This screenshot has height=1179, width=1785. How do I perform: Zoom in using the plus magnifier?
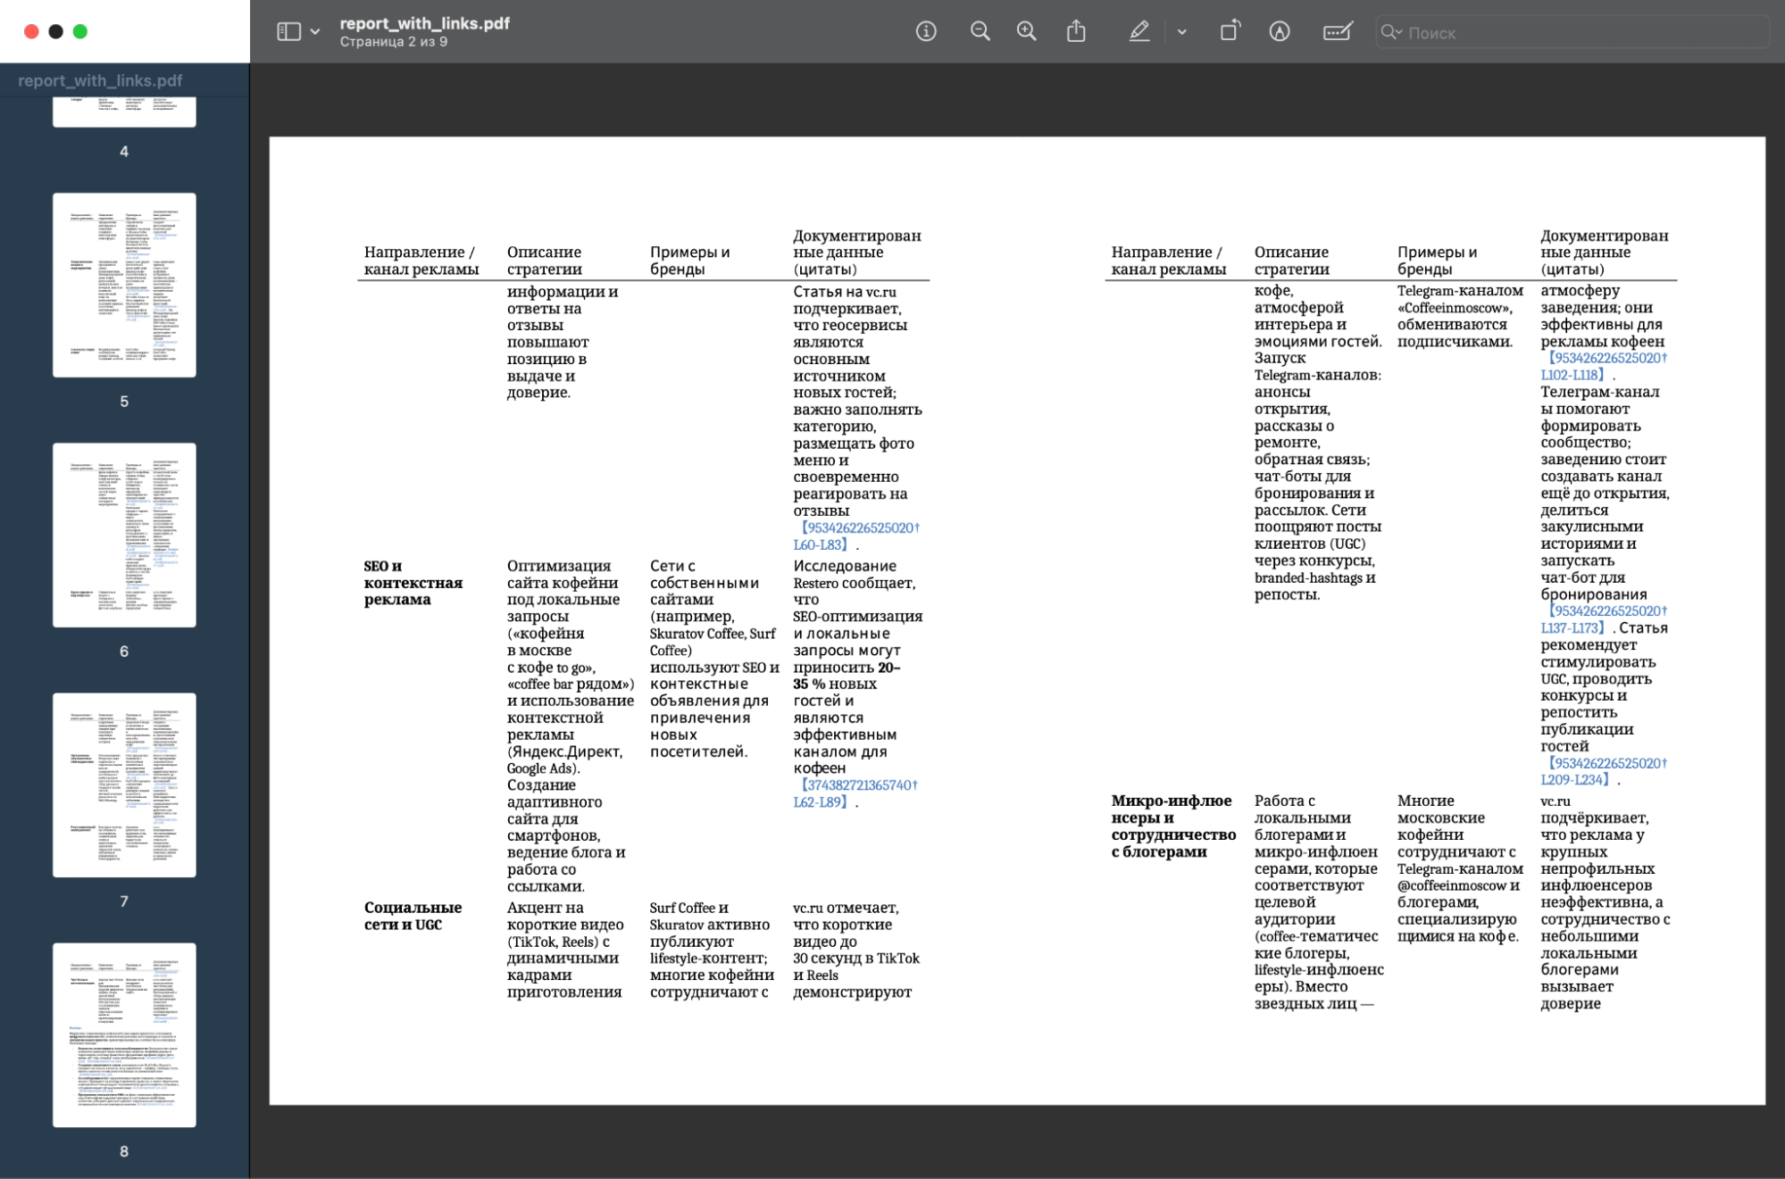1027,32
